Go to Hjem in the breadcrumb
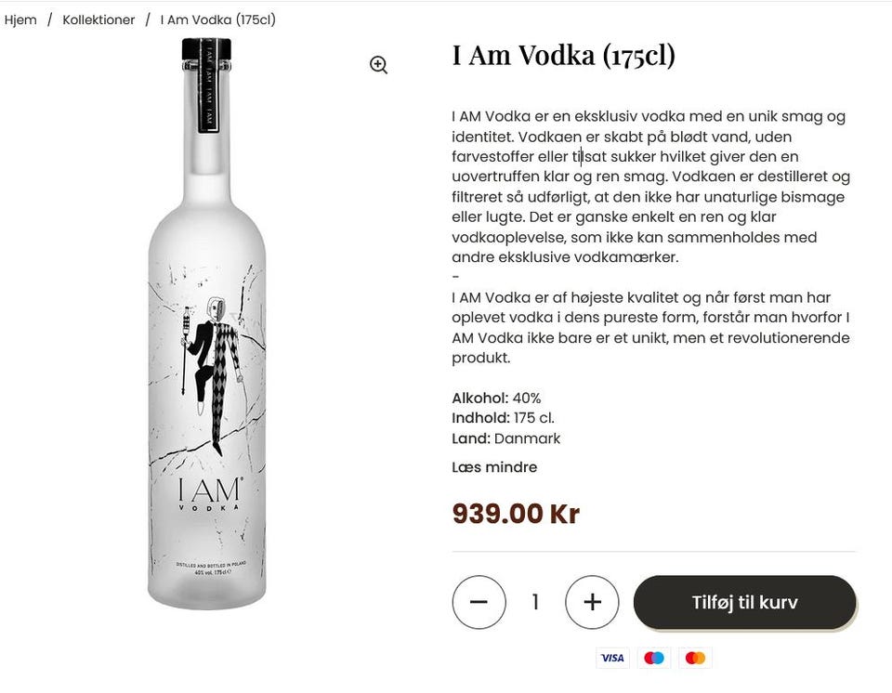Screen dimensions: 892x693 coord(20,20)
